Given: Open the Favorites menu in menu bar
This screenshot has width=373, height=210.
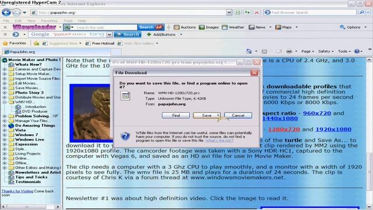Looking at the screenshot, I should (49, 21).
